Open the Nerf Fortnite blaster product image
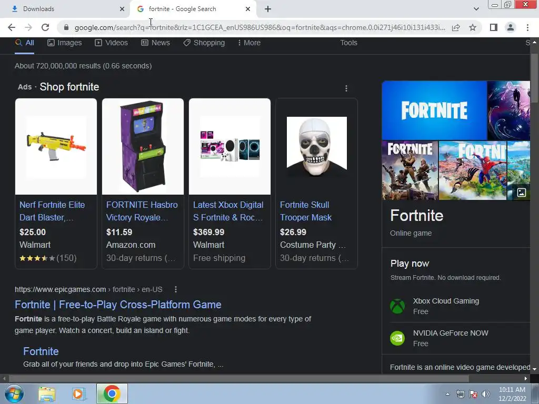The image size is (539, 404). (56, 147)
